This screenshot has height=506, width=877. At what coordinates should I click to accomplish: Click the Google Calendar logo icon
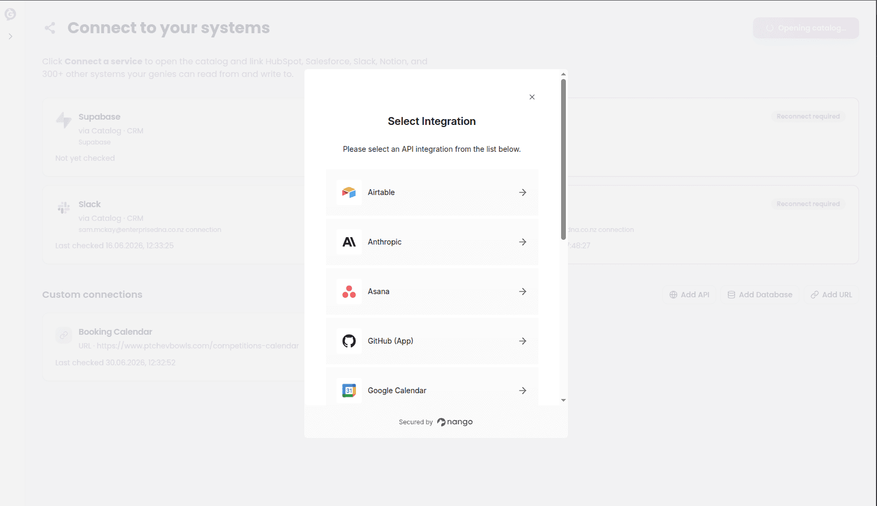(349, 391)
